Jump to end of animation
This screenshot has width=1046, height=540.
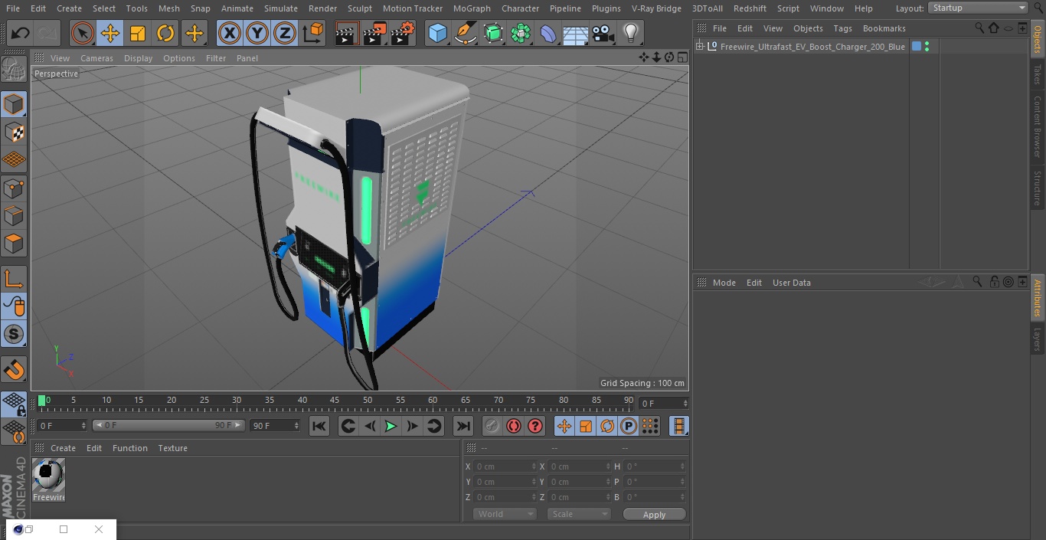point(463,426)
